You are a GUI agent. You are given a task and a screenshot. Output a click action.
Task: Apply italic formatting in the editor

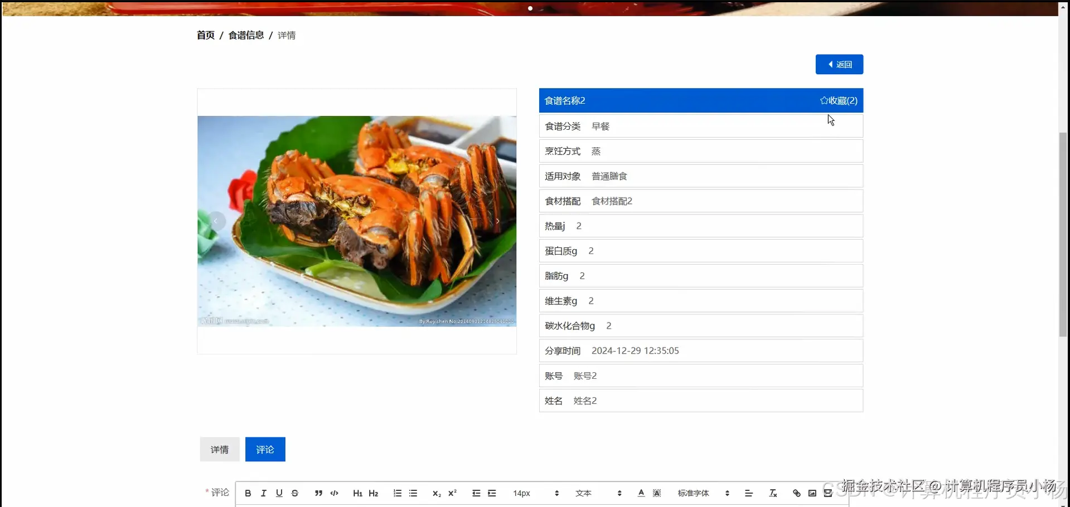point(263,493)
